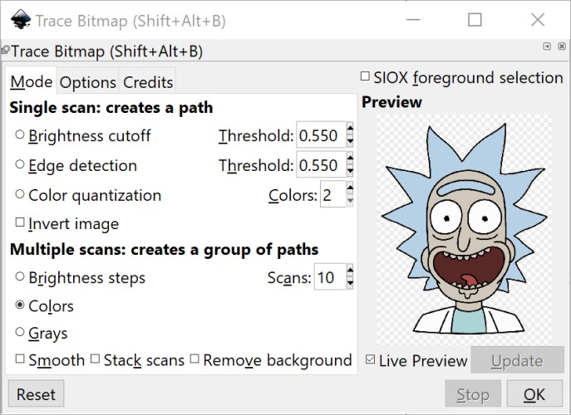Click the dock panel iconify arrow icon
The image size is (571, 415).
pyautogui.click(x=547, y=46)
